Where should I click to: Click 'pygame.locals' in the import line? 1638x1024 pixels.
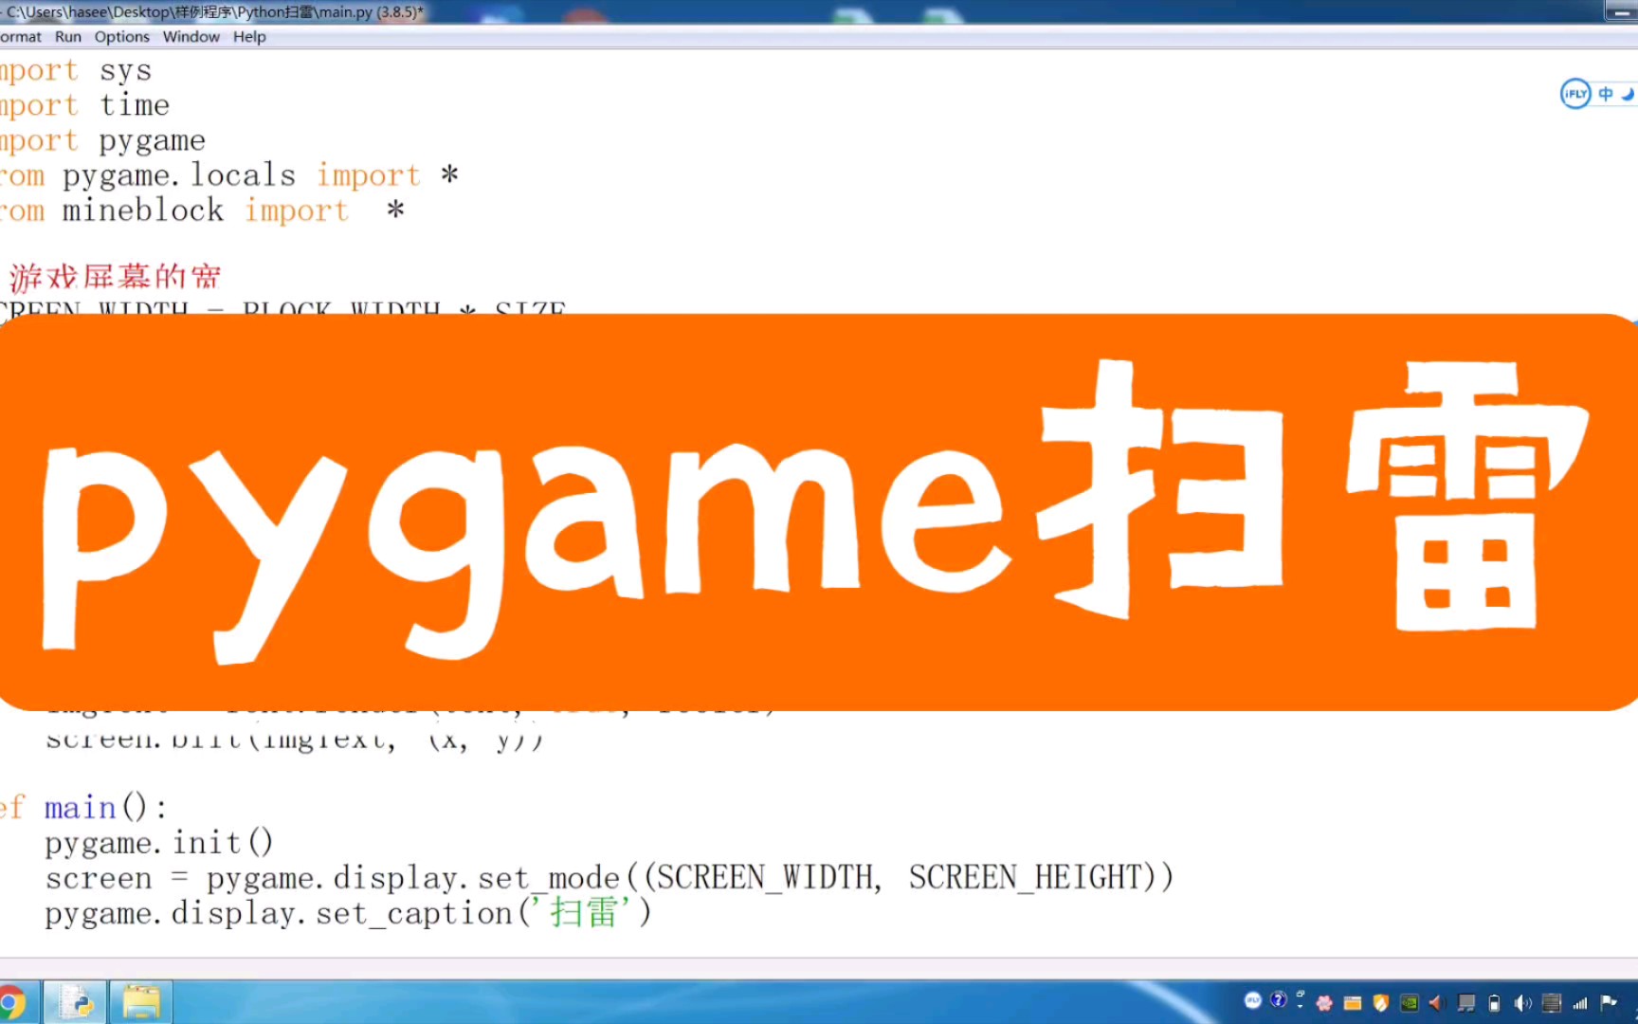click(179, 175)
